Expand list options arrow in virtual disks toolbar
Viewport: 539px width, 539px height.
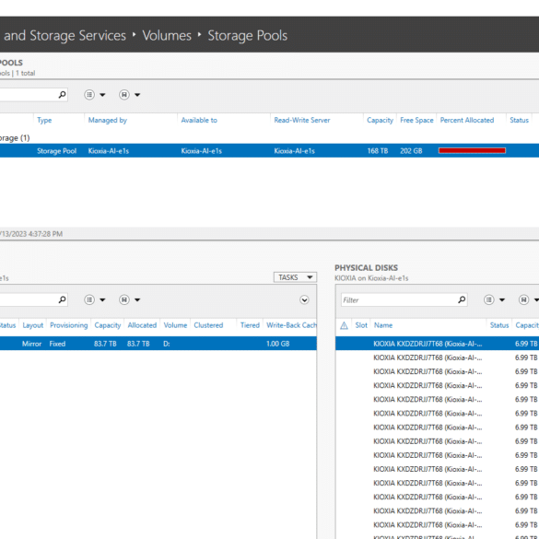[102, 300]
